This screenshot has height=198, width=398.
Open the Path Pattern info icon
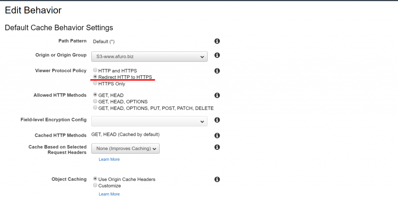point(217,41)
